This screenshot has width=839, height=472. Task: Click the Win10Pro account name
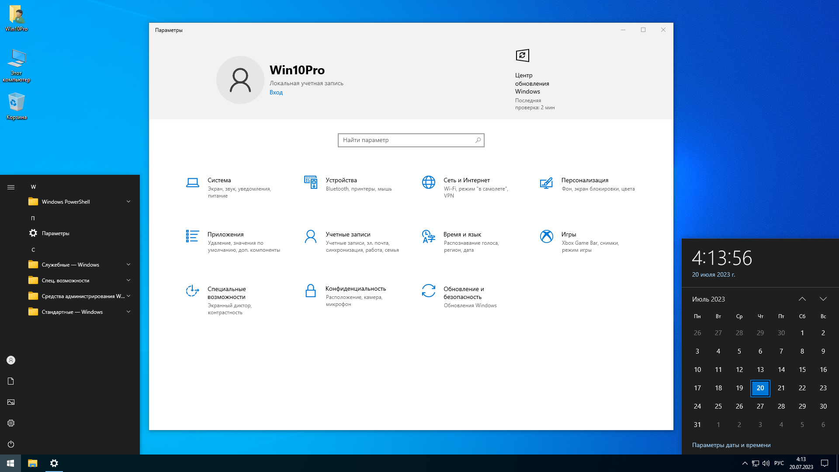coord(297,70)
